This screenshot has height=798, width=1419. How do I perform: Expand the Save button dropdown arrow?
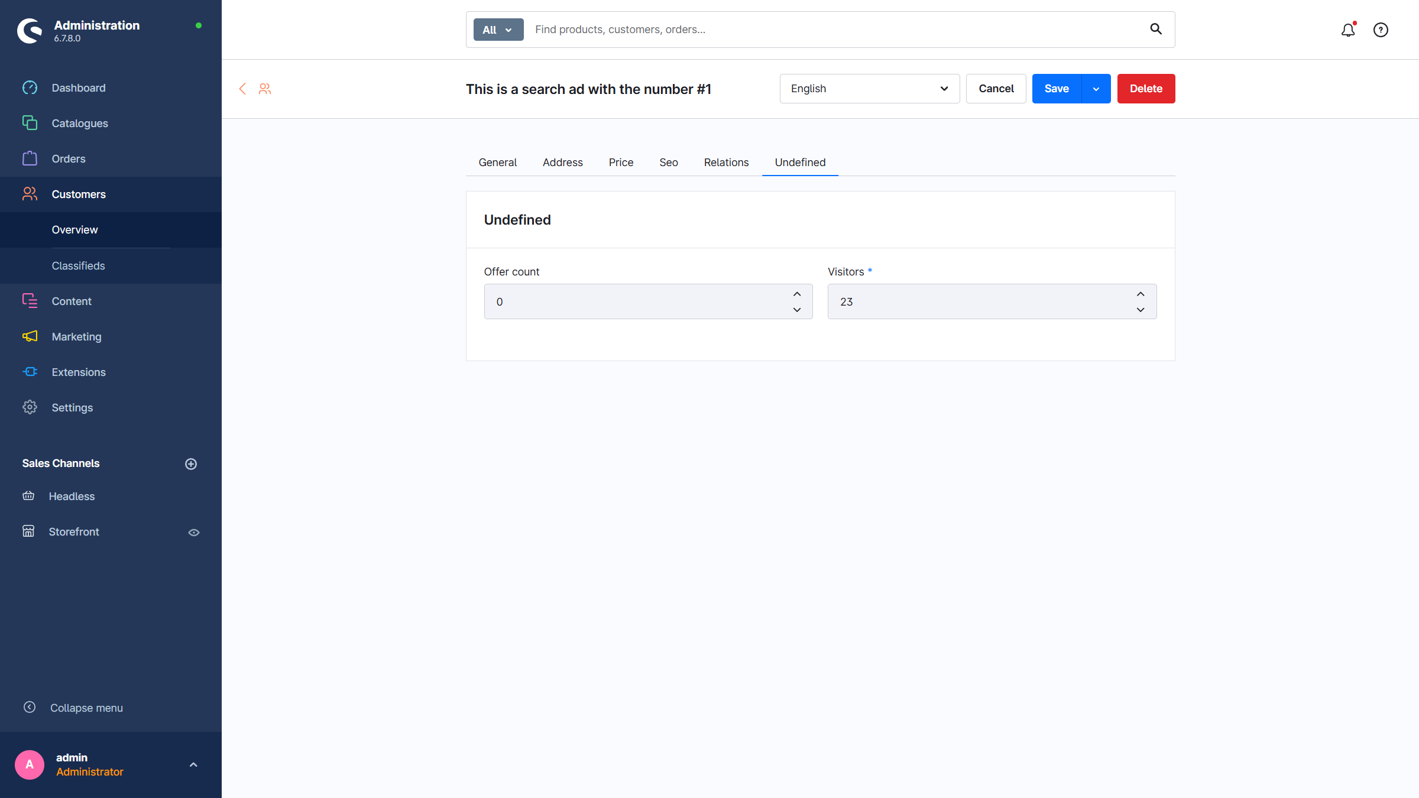tap(1096, 89)
